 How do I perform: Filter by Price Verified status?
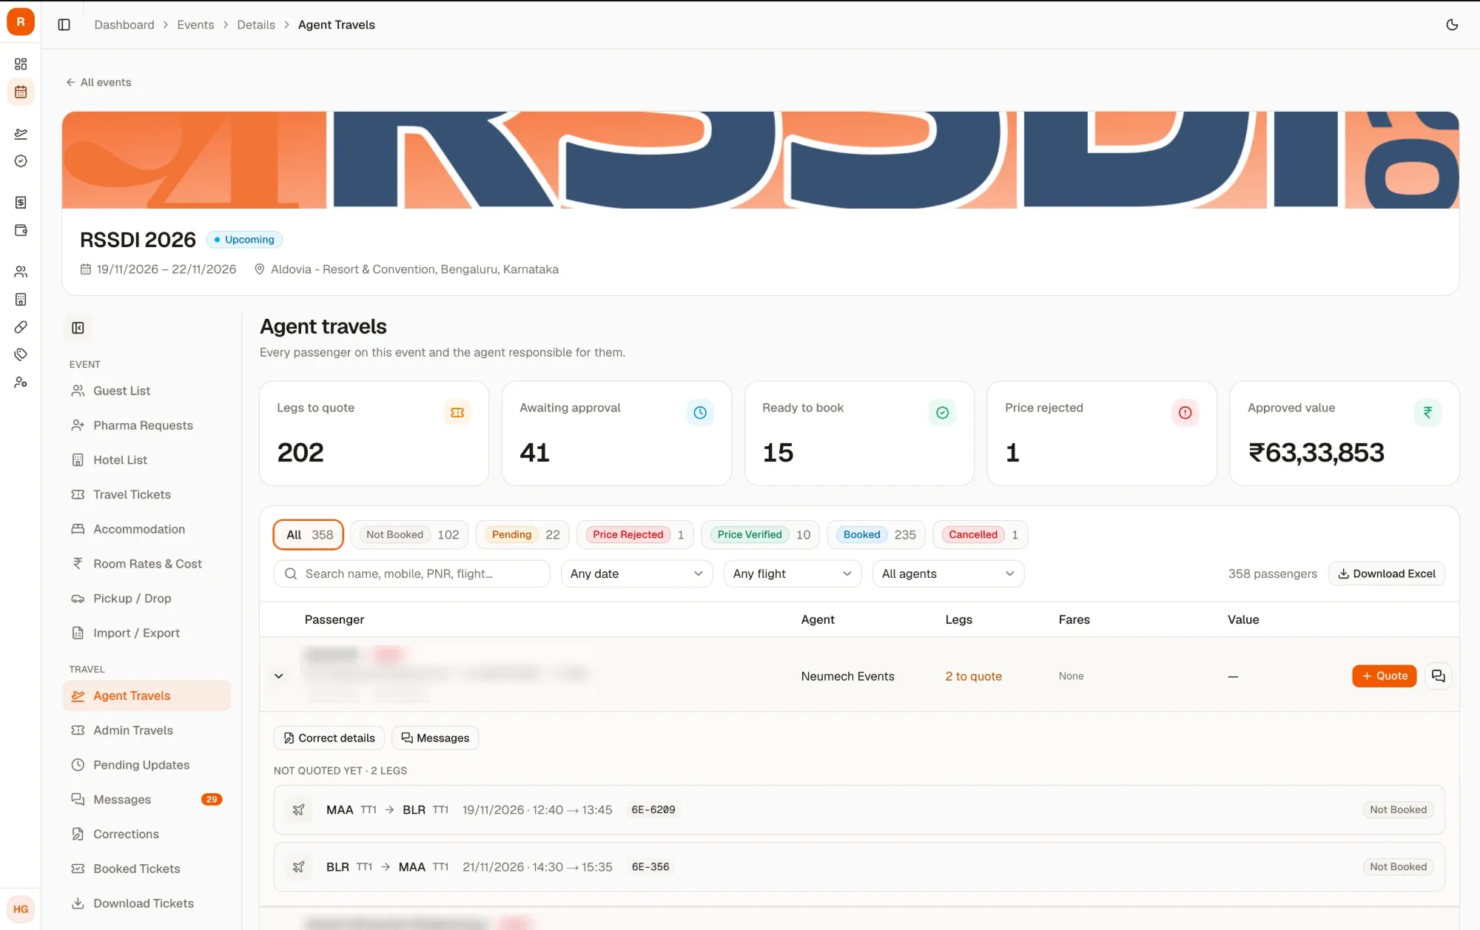(x=761, y=534)
